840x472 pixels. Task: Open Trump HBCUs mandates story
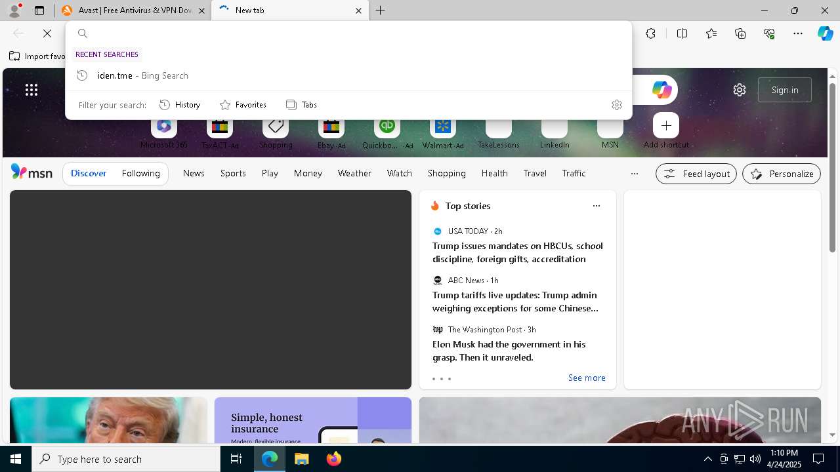click(518, 252)
